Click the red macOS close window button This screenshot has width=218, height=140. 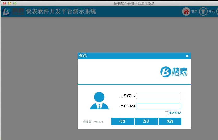[4, 3]
